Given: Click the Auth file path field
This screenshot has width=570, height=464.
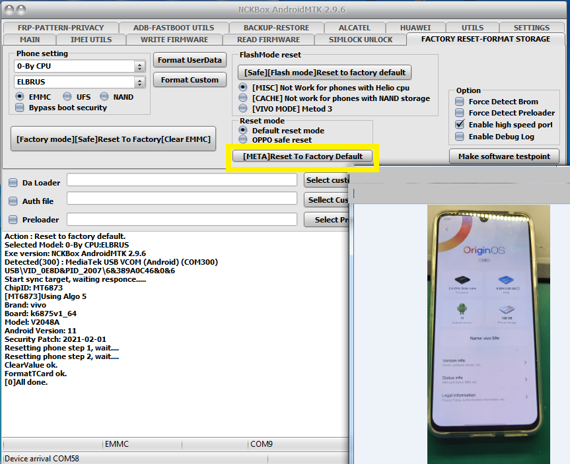Looking at the screenshot, I should click(182, 199).
